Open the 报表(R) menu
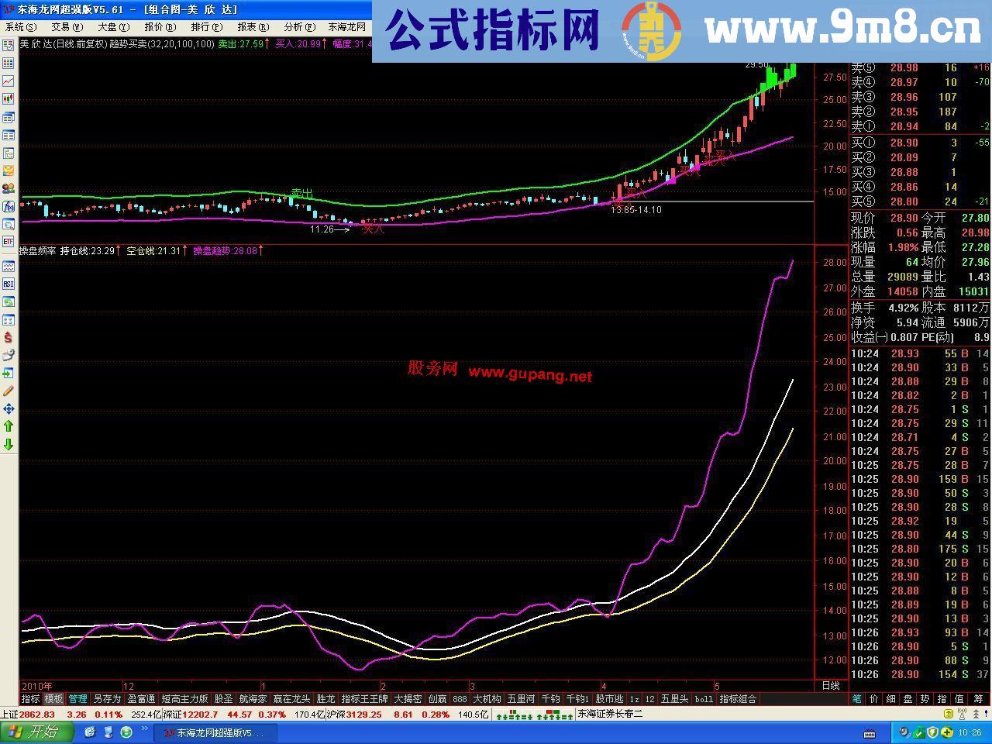This screenshot has width=992, height=744. coord(253,27)
